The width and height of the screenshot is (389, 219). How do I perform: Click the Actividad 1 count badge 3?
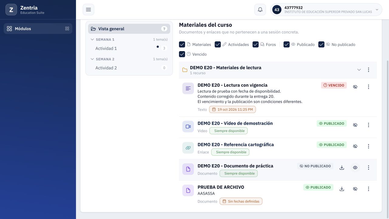point(164,48)
